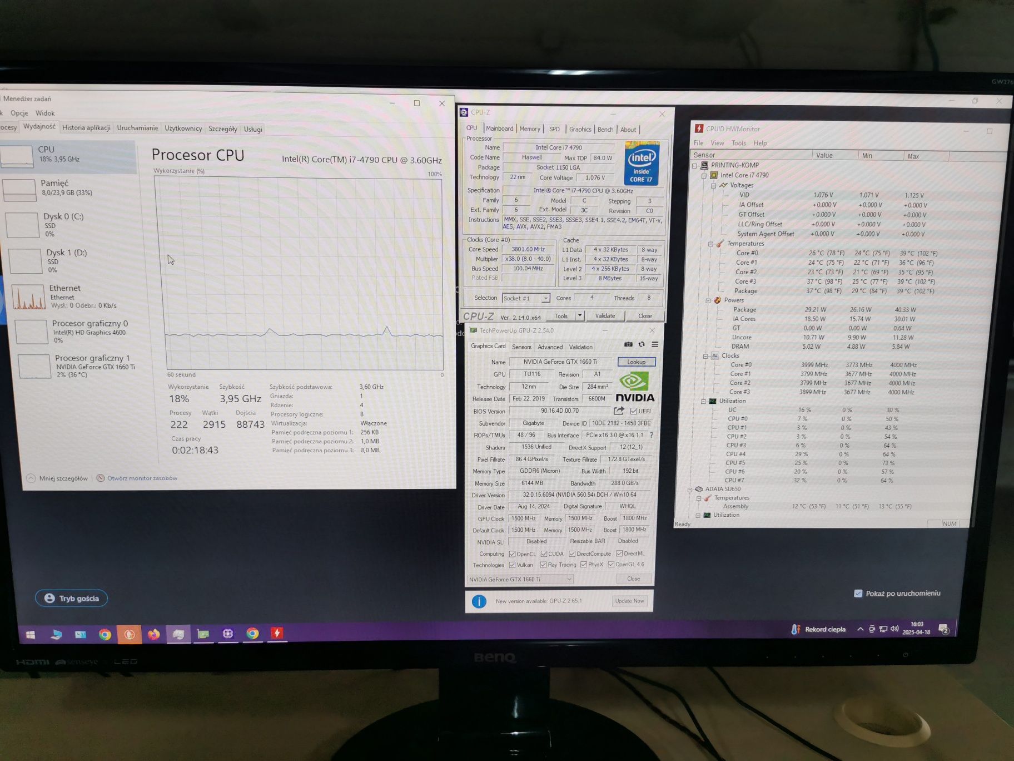Screen dimensions: 1014x761
Task: Click the NVIDIA logo in GPU-Z
Action: point(635,387)
